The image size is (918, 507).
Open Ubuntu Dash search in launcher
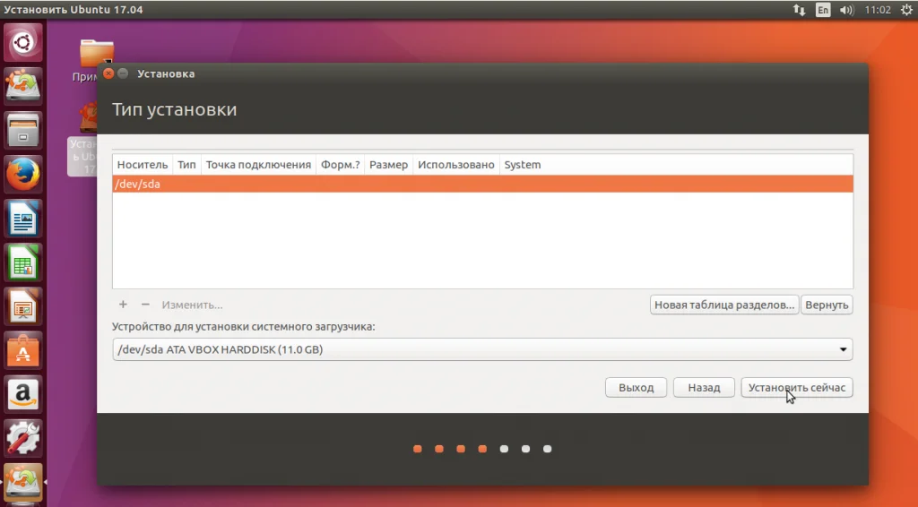pyautogui.click(x=22, y=42)
